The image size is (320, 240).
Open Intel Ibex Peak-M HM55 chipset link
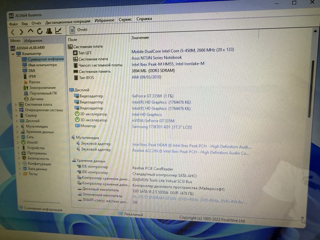click(168, 64)
